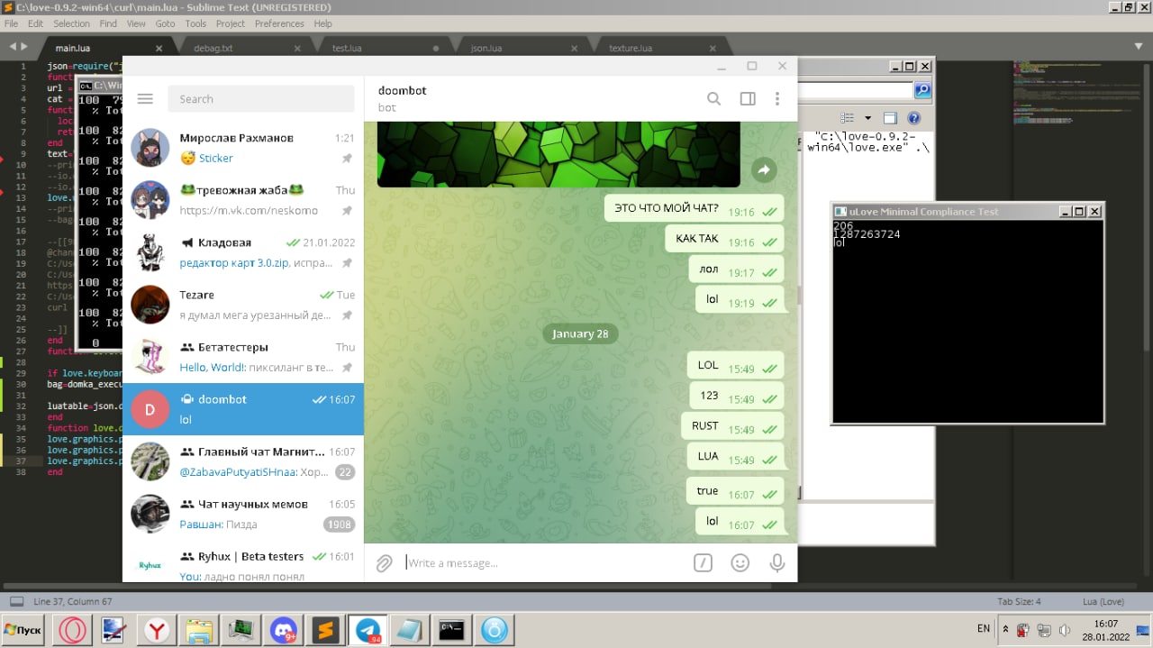
Task: Switch to Sublime Text taskbar icon
Action: 326,630
